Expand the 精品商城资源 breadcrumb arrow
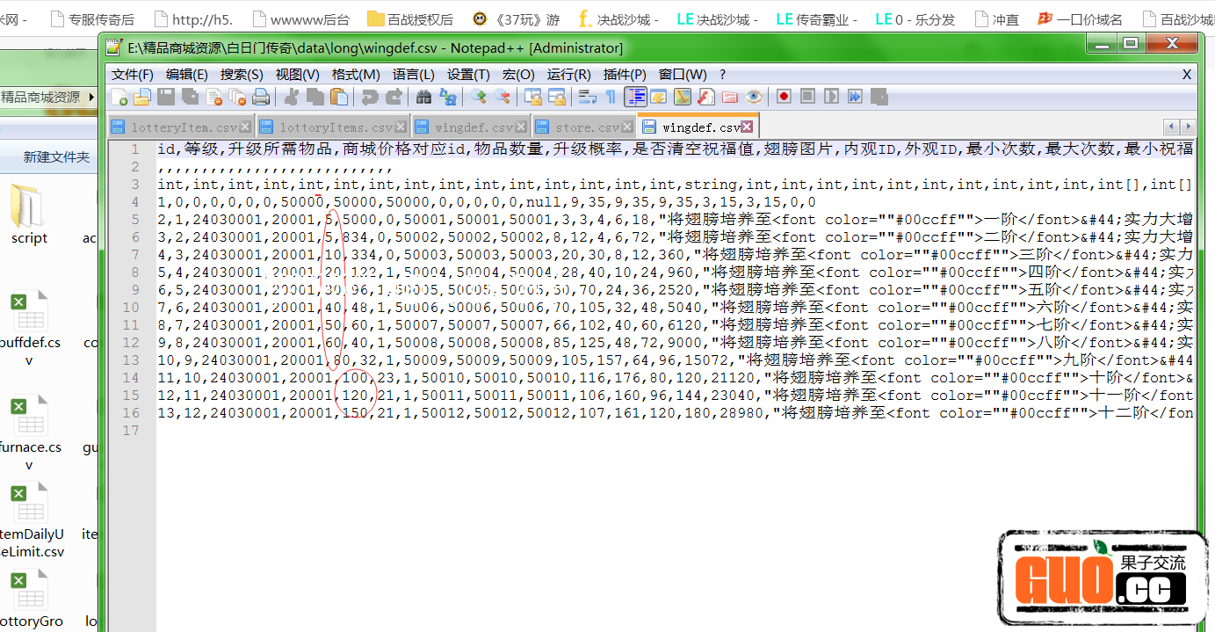This screenshot has height=632, width=1215. (92, 97)
